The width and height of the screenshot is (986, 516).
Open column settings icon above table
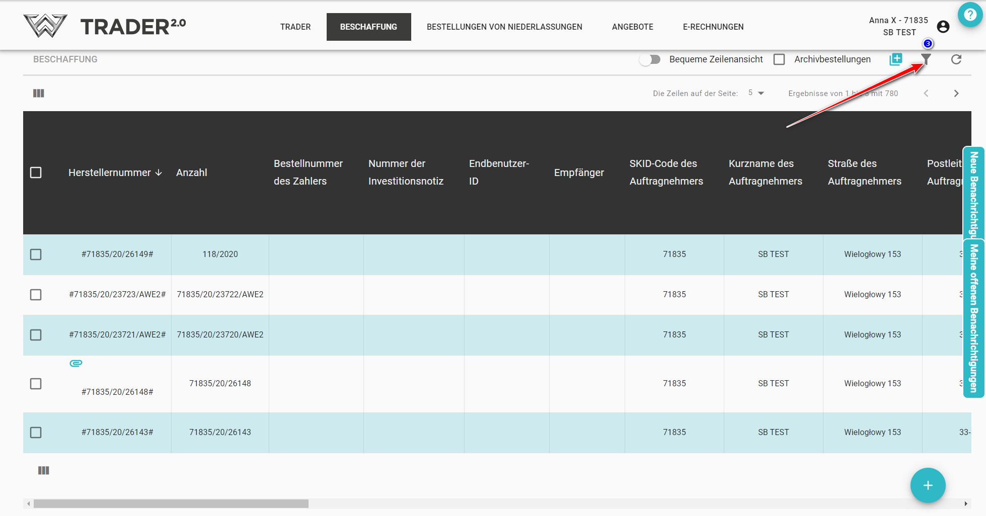[x=39, y=94]
